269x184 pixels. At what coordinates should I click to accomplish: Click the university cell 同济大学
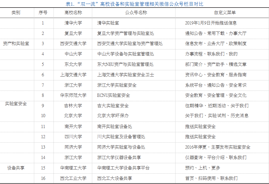point(73,147)
